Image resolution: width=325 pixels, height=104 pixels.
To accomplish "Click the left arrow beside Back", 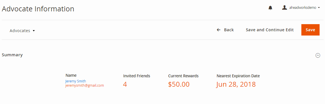I will click(x=218, y=30).
